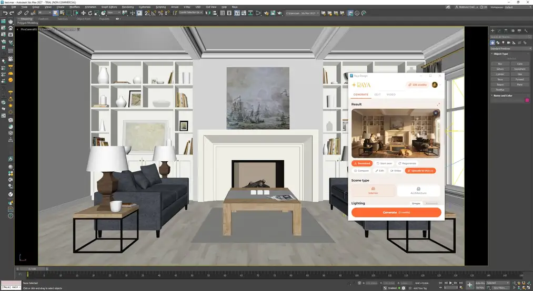Open the Standard Primitives dropdown

tap(510, 48)
